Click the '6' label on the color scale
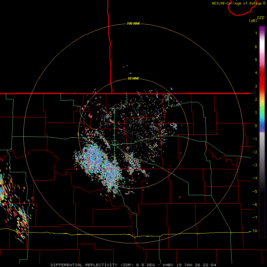 tap(256, 47)
